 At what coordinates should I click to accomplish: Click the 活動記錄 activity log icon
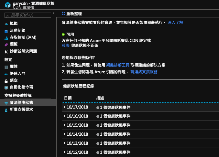[6, 31]
